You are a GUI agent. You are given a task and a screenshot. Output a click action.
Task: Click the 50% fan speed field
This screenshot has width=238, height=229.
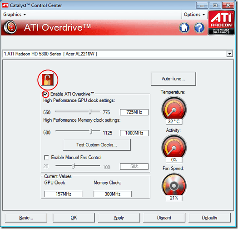tap(134, 166)
